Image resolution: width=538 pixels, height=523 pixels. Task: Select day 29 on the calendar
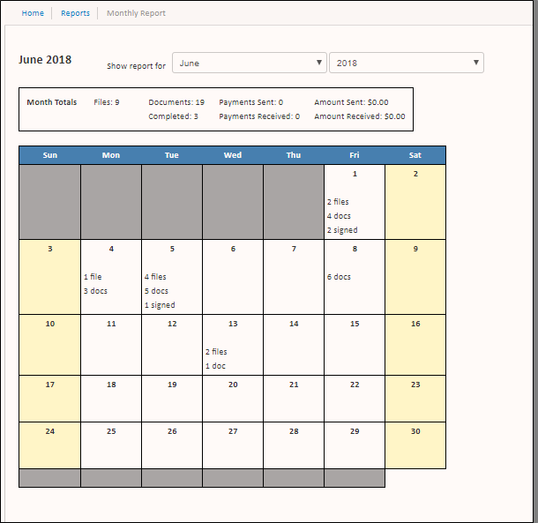[x=355, y=445]
